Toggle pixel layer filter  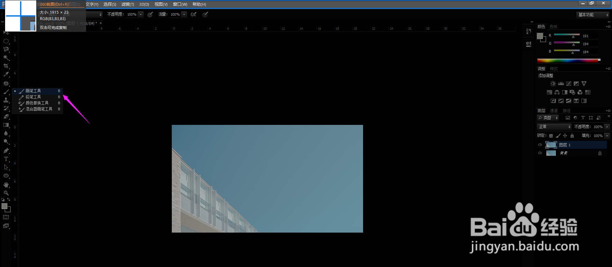(568, 118)
